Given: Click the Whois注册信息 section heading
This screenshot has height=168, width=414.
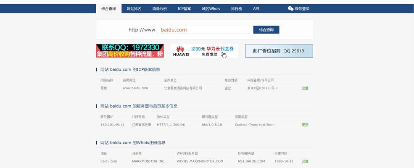Looking at the screenshot, I should click(133, 143).
